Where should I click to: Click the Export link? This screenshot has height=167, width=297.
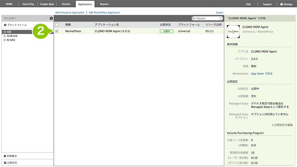click(219, 12)
